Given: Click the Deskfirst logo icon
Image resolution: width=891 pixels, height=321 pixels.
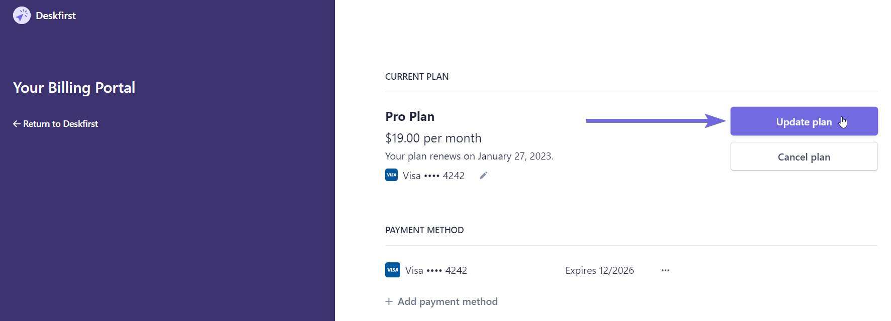Looking at the screenshot, I should click(x=22, y=16).
